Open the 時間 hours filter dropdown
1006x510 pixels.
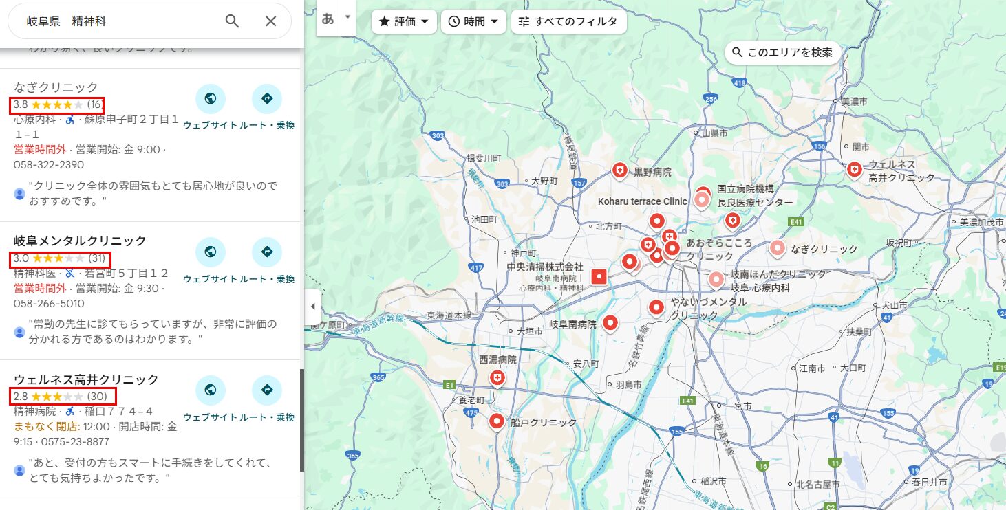[474, 21]
